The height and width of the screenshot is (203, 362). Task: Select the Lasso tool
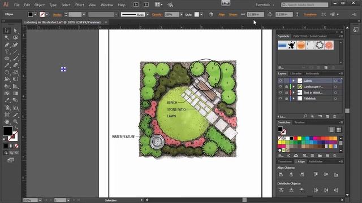[x=15, y=38]
